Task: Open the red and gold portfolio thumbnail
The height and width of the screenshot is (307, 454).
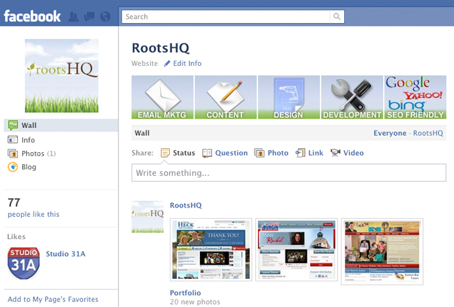Action: [382, 252]
